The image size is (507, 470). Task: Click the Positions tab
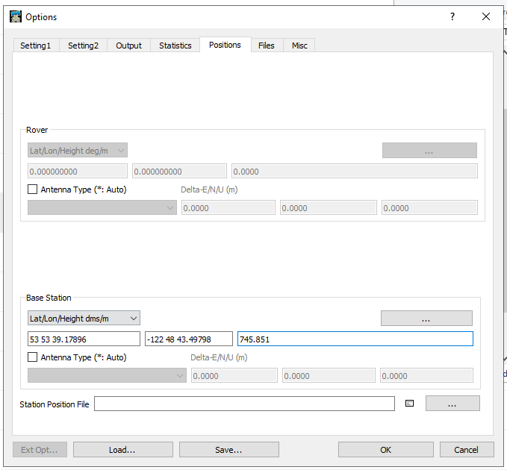pos(225,45)
